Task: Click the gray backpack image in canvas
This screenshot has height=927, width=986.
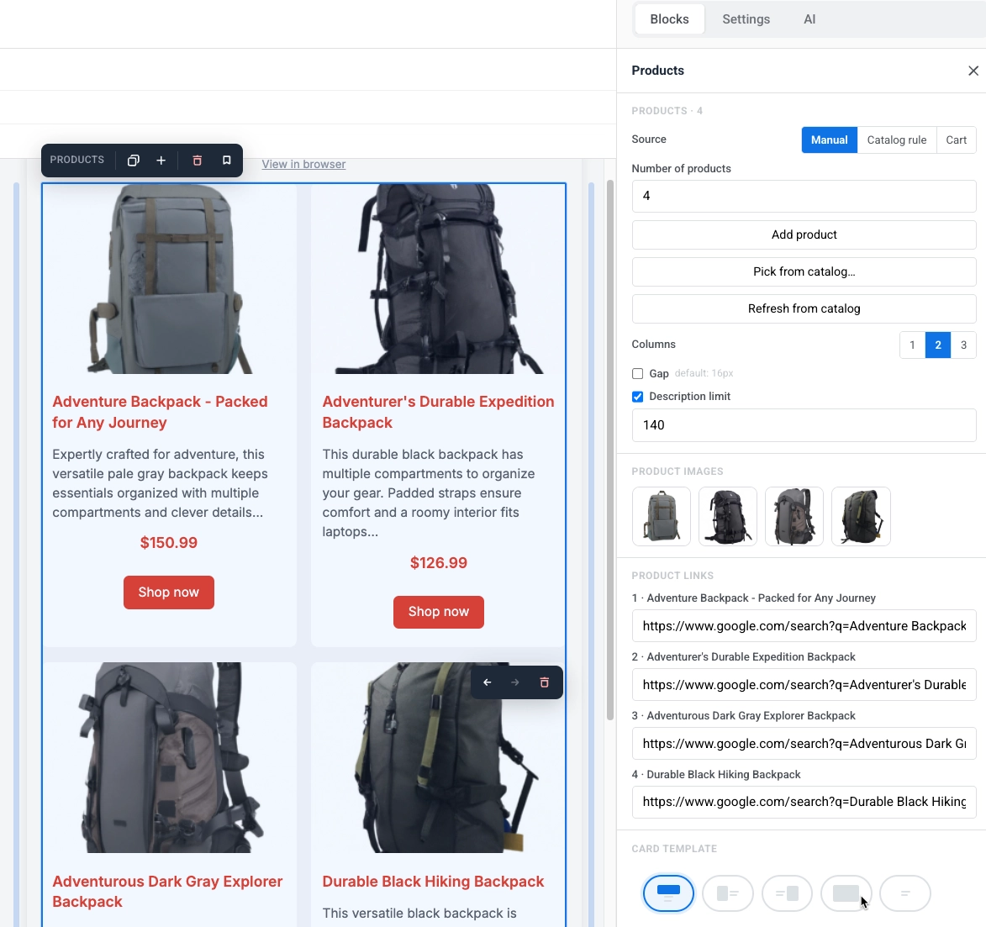Action: [168, 278]
